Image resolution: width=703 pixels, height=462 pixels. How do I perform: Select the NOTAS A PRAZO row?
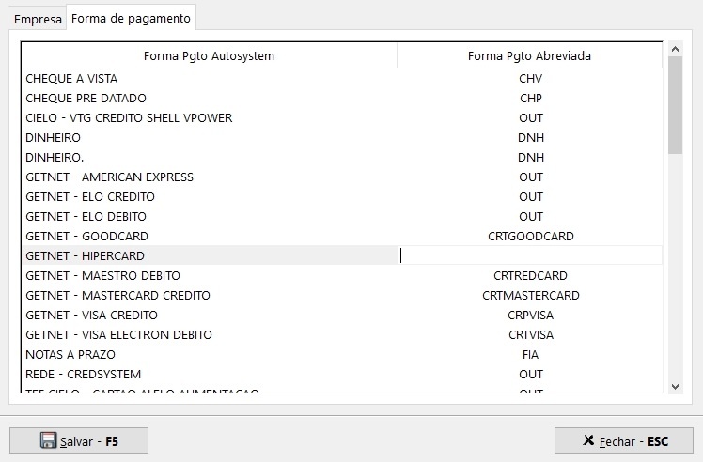tap(70, 355)
